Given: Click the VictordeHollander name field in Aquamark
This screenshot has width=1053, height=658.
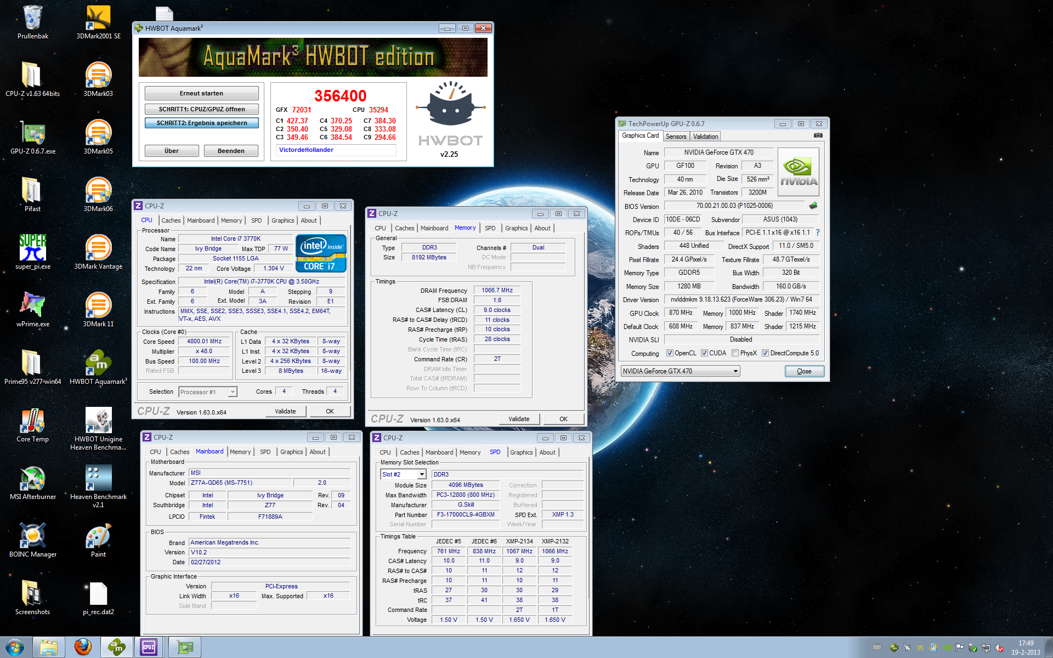Looking at the screenshot, I should [x=336, y=150].
